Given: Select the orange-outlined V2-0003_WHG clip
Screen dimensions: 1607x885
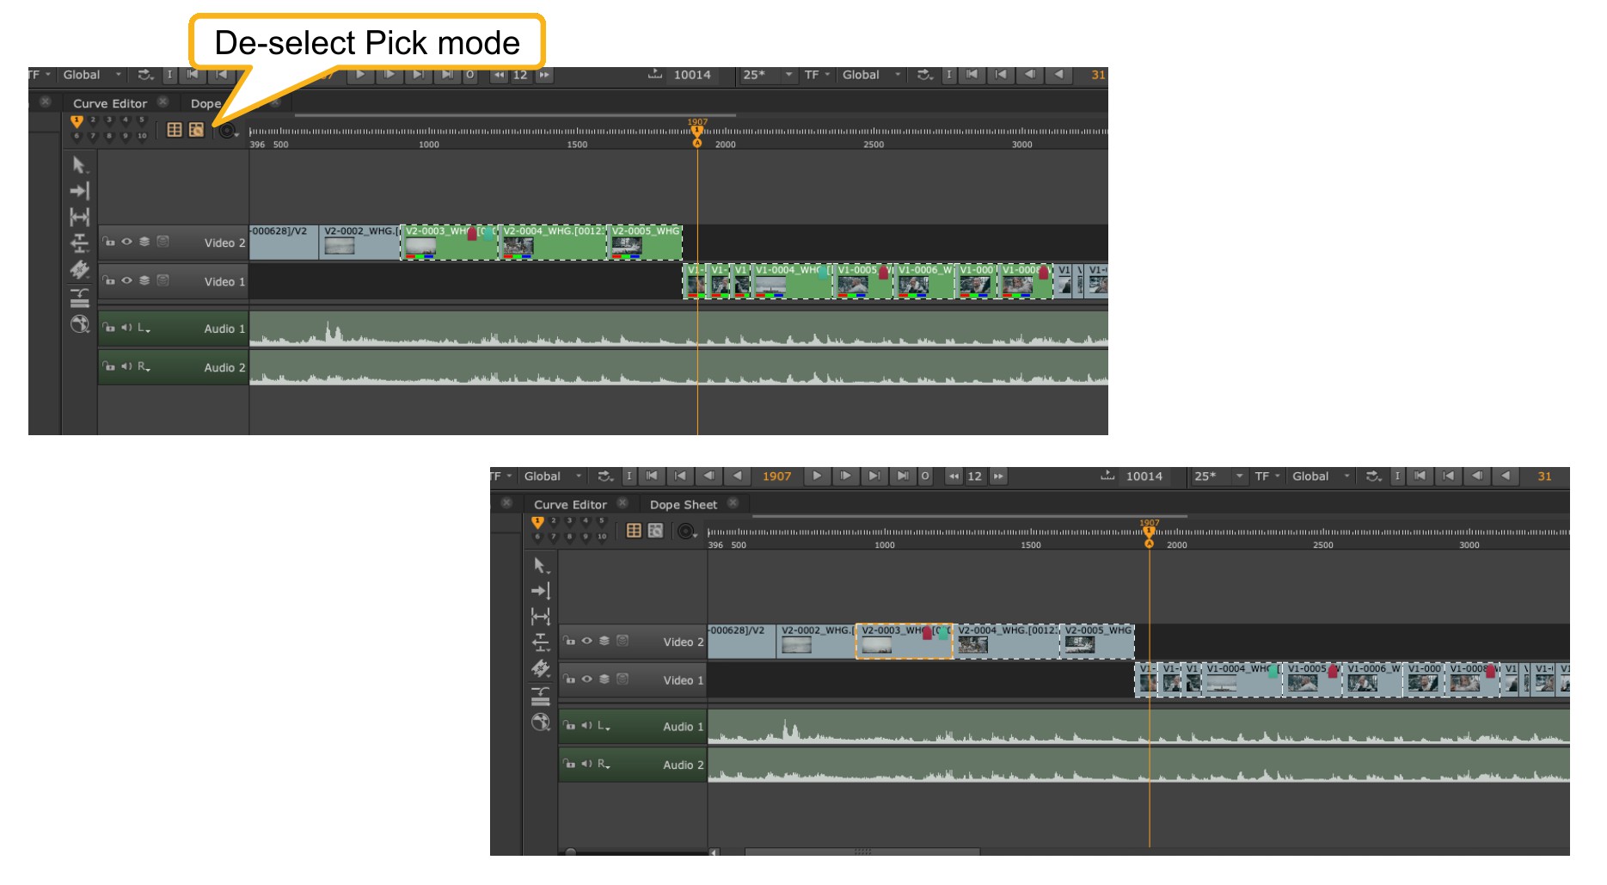Looking at the screenshot, I should coord(904,642).
